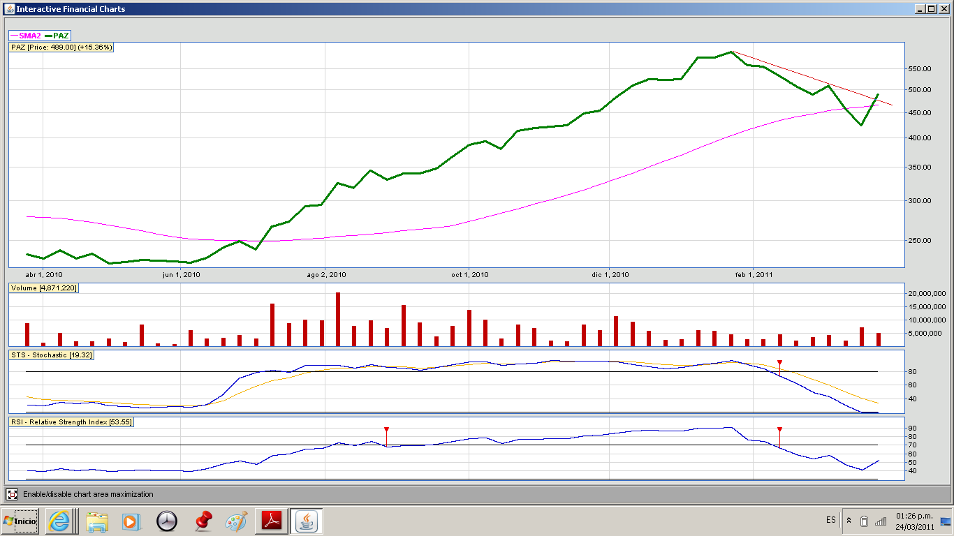The width and height of the screenshot is (954, 536).
Task: Click the feb 1, 2011 axis label
Action: (x=754, y=274)
